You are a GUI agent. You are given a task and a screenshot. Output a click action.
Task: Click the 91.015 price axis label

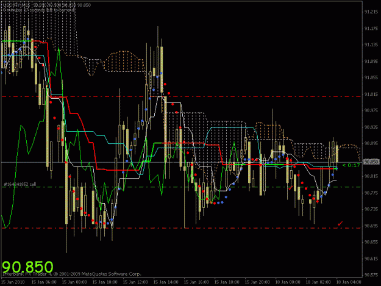[371, 94]
